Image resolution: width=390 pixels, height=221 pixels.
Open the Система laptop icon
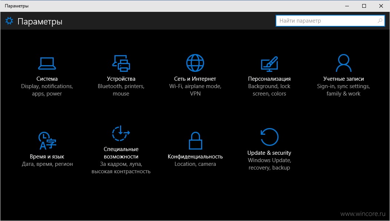(47, 63)
